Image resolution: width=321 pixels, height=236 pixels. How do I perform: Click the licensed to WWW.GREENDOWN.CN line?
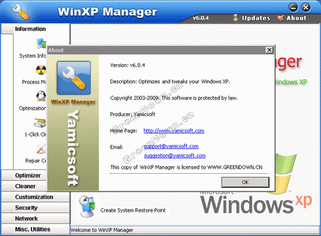(186, 167)
